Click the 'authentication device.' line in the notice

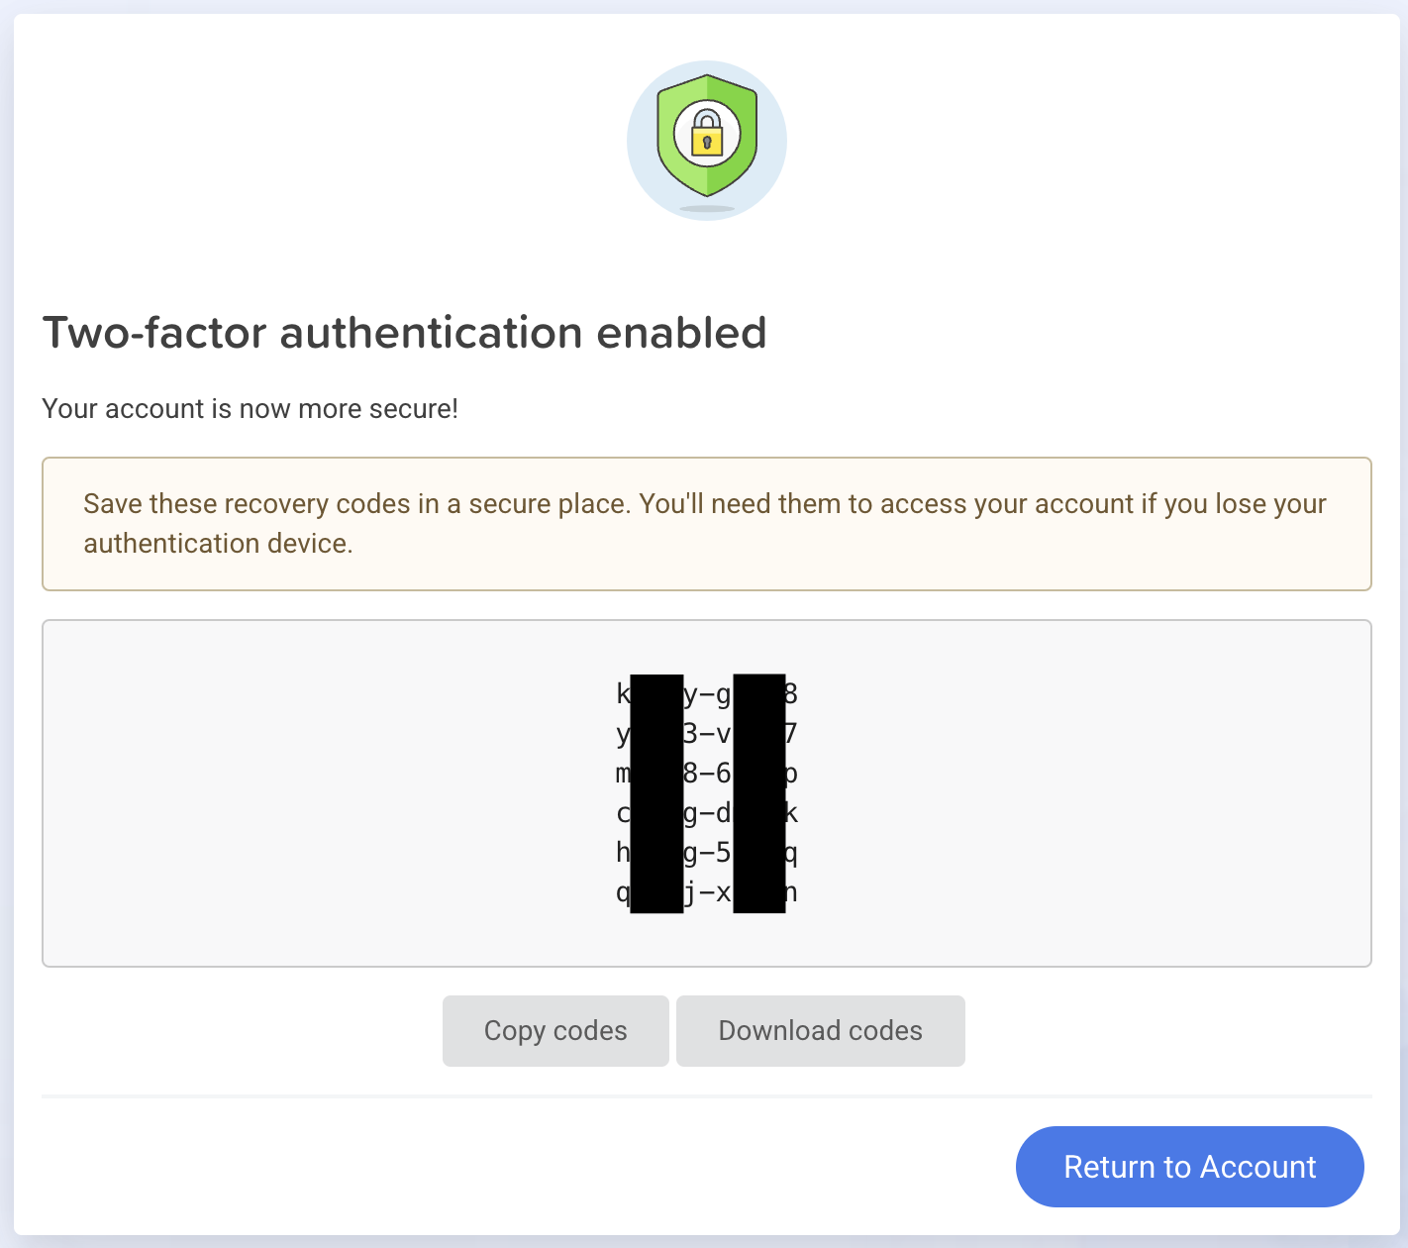click(218, 544)
